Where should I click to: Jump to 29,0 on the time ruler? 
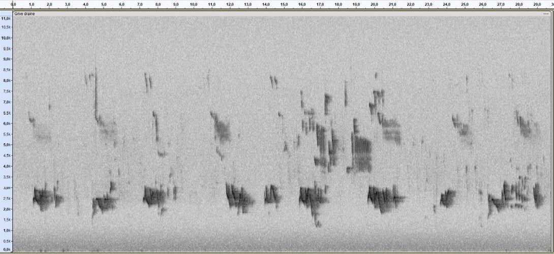pyautogui.click(x=537, y=5)
